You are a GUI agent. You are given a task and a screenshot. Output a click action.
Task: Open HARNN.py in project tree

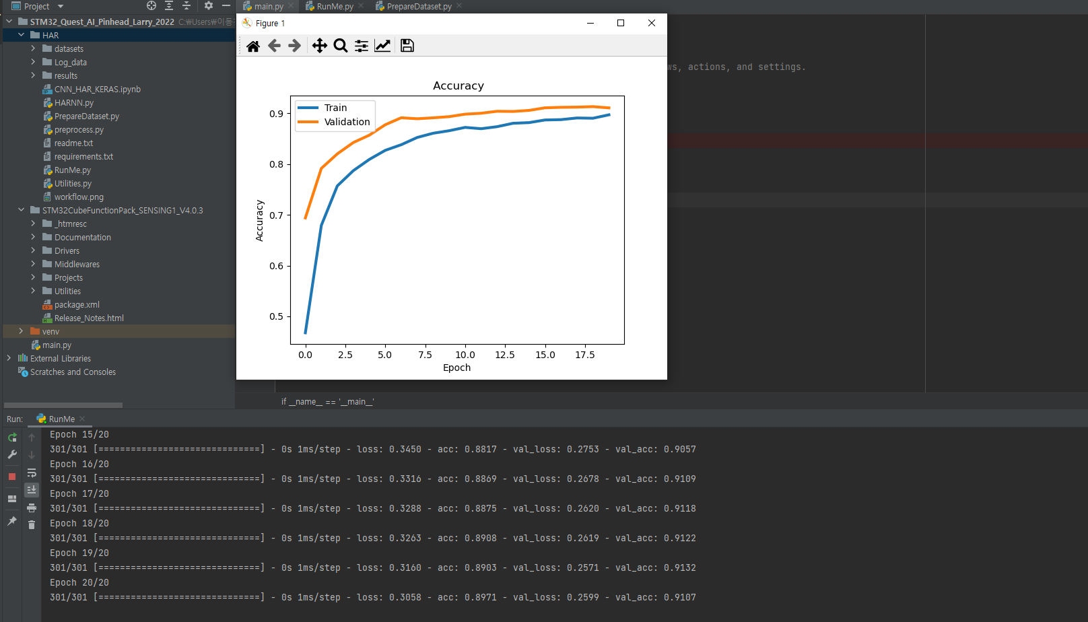pos(74,102)
